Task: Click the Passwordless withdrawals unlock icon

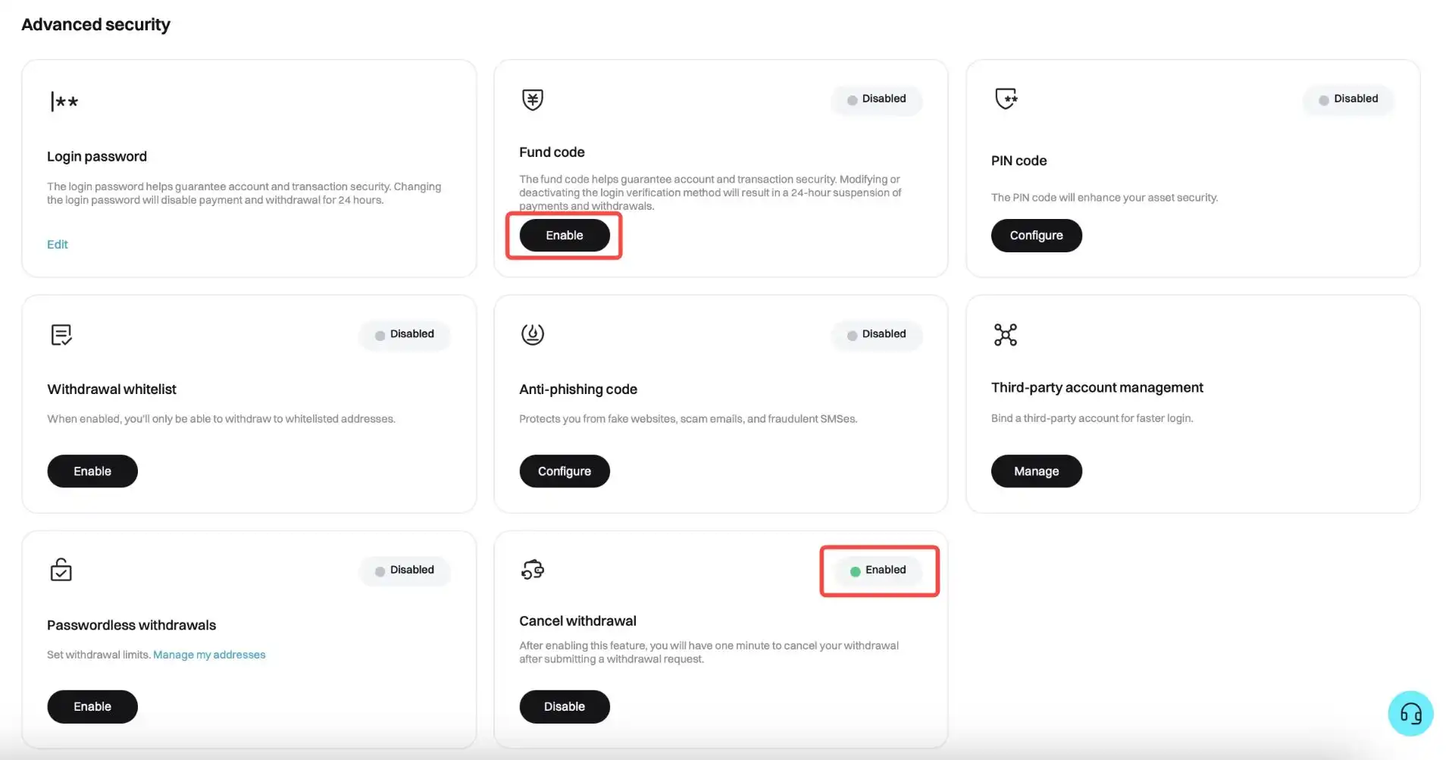Action: pyautogui.click(x=61, y=570)
